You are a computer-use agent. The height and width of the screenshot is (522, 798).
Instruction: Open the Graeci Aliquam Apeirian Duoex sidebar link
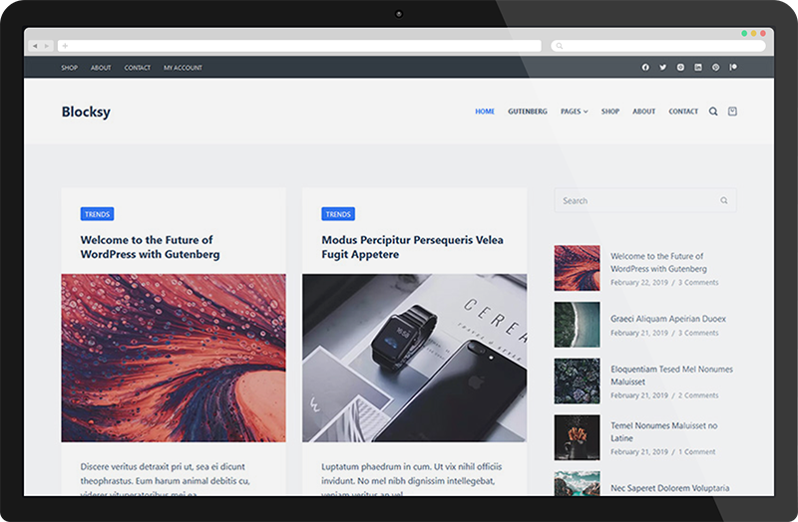pyautogui.click(x=668, y=319)
